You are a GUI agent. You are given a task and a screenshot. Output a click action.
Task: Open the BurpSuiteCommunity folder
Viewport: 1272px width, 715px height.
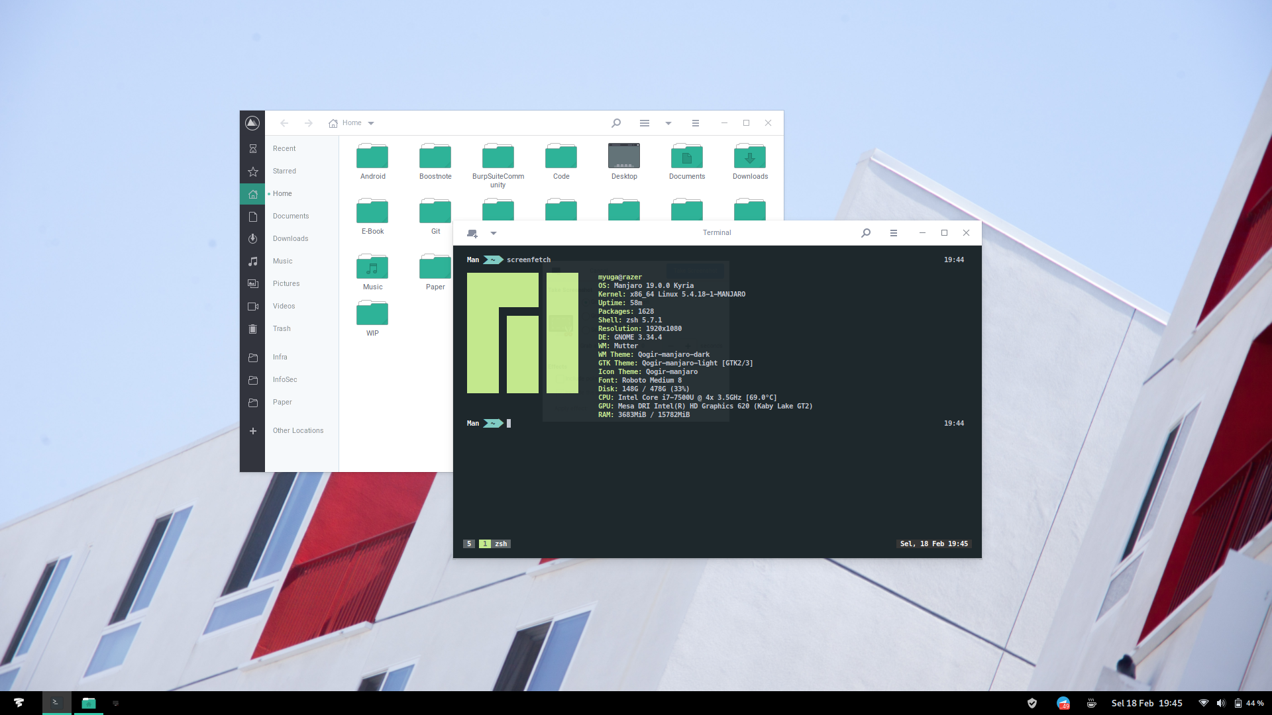coord(498,158)
